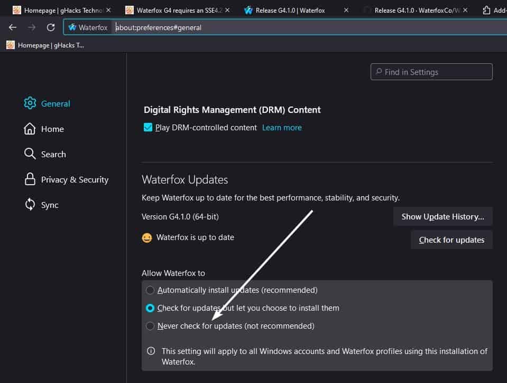Switch to the Release G4.1.0 Waterfox tab
Screen dimensions: 507x383
pyautogui.click(x=285, y=9)
